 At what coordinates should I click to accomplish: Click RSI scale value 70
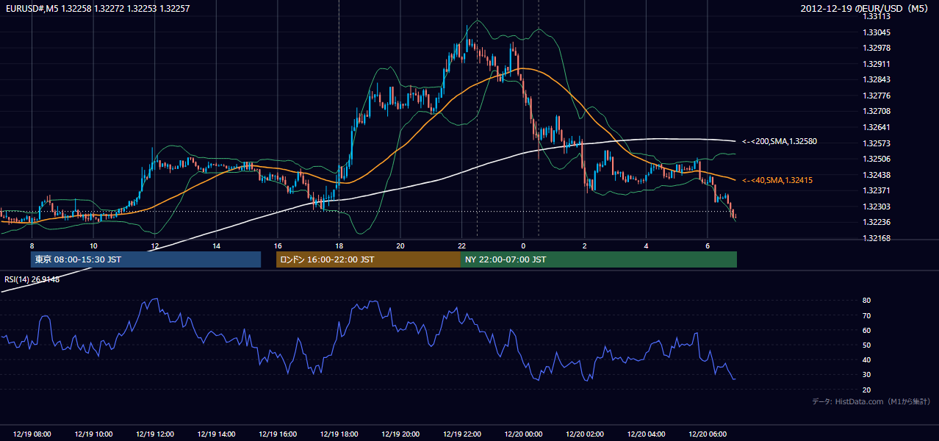pos(866,315)
